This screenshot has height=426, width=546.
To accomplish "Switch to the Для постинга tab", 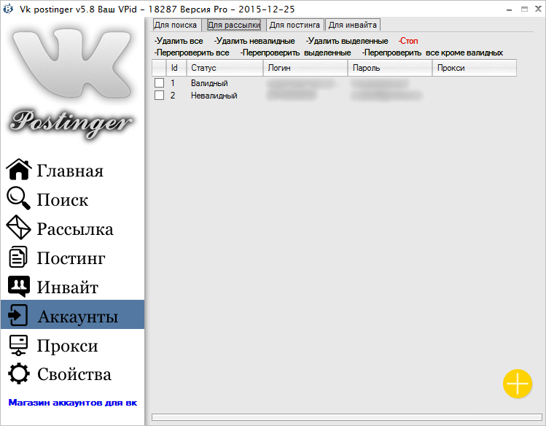I will click(295, 25).
